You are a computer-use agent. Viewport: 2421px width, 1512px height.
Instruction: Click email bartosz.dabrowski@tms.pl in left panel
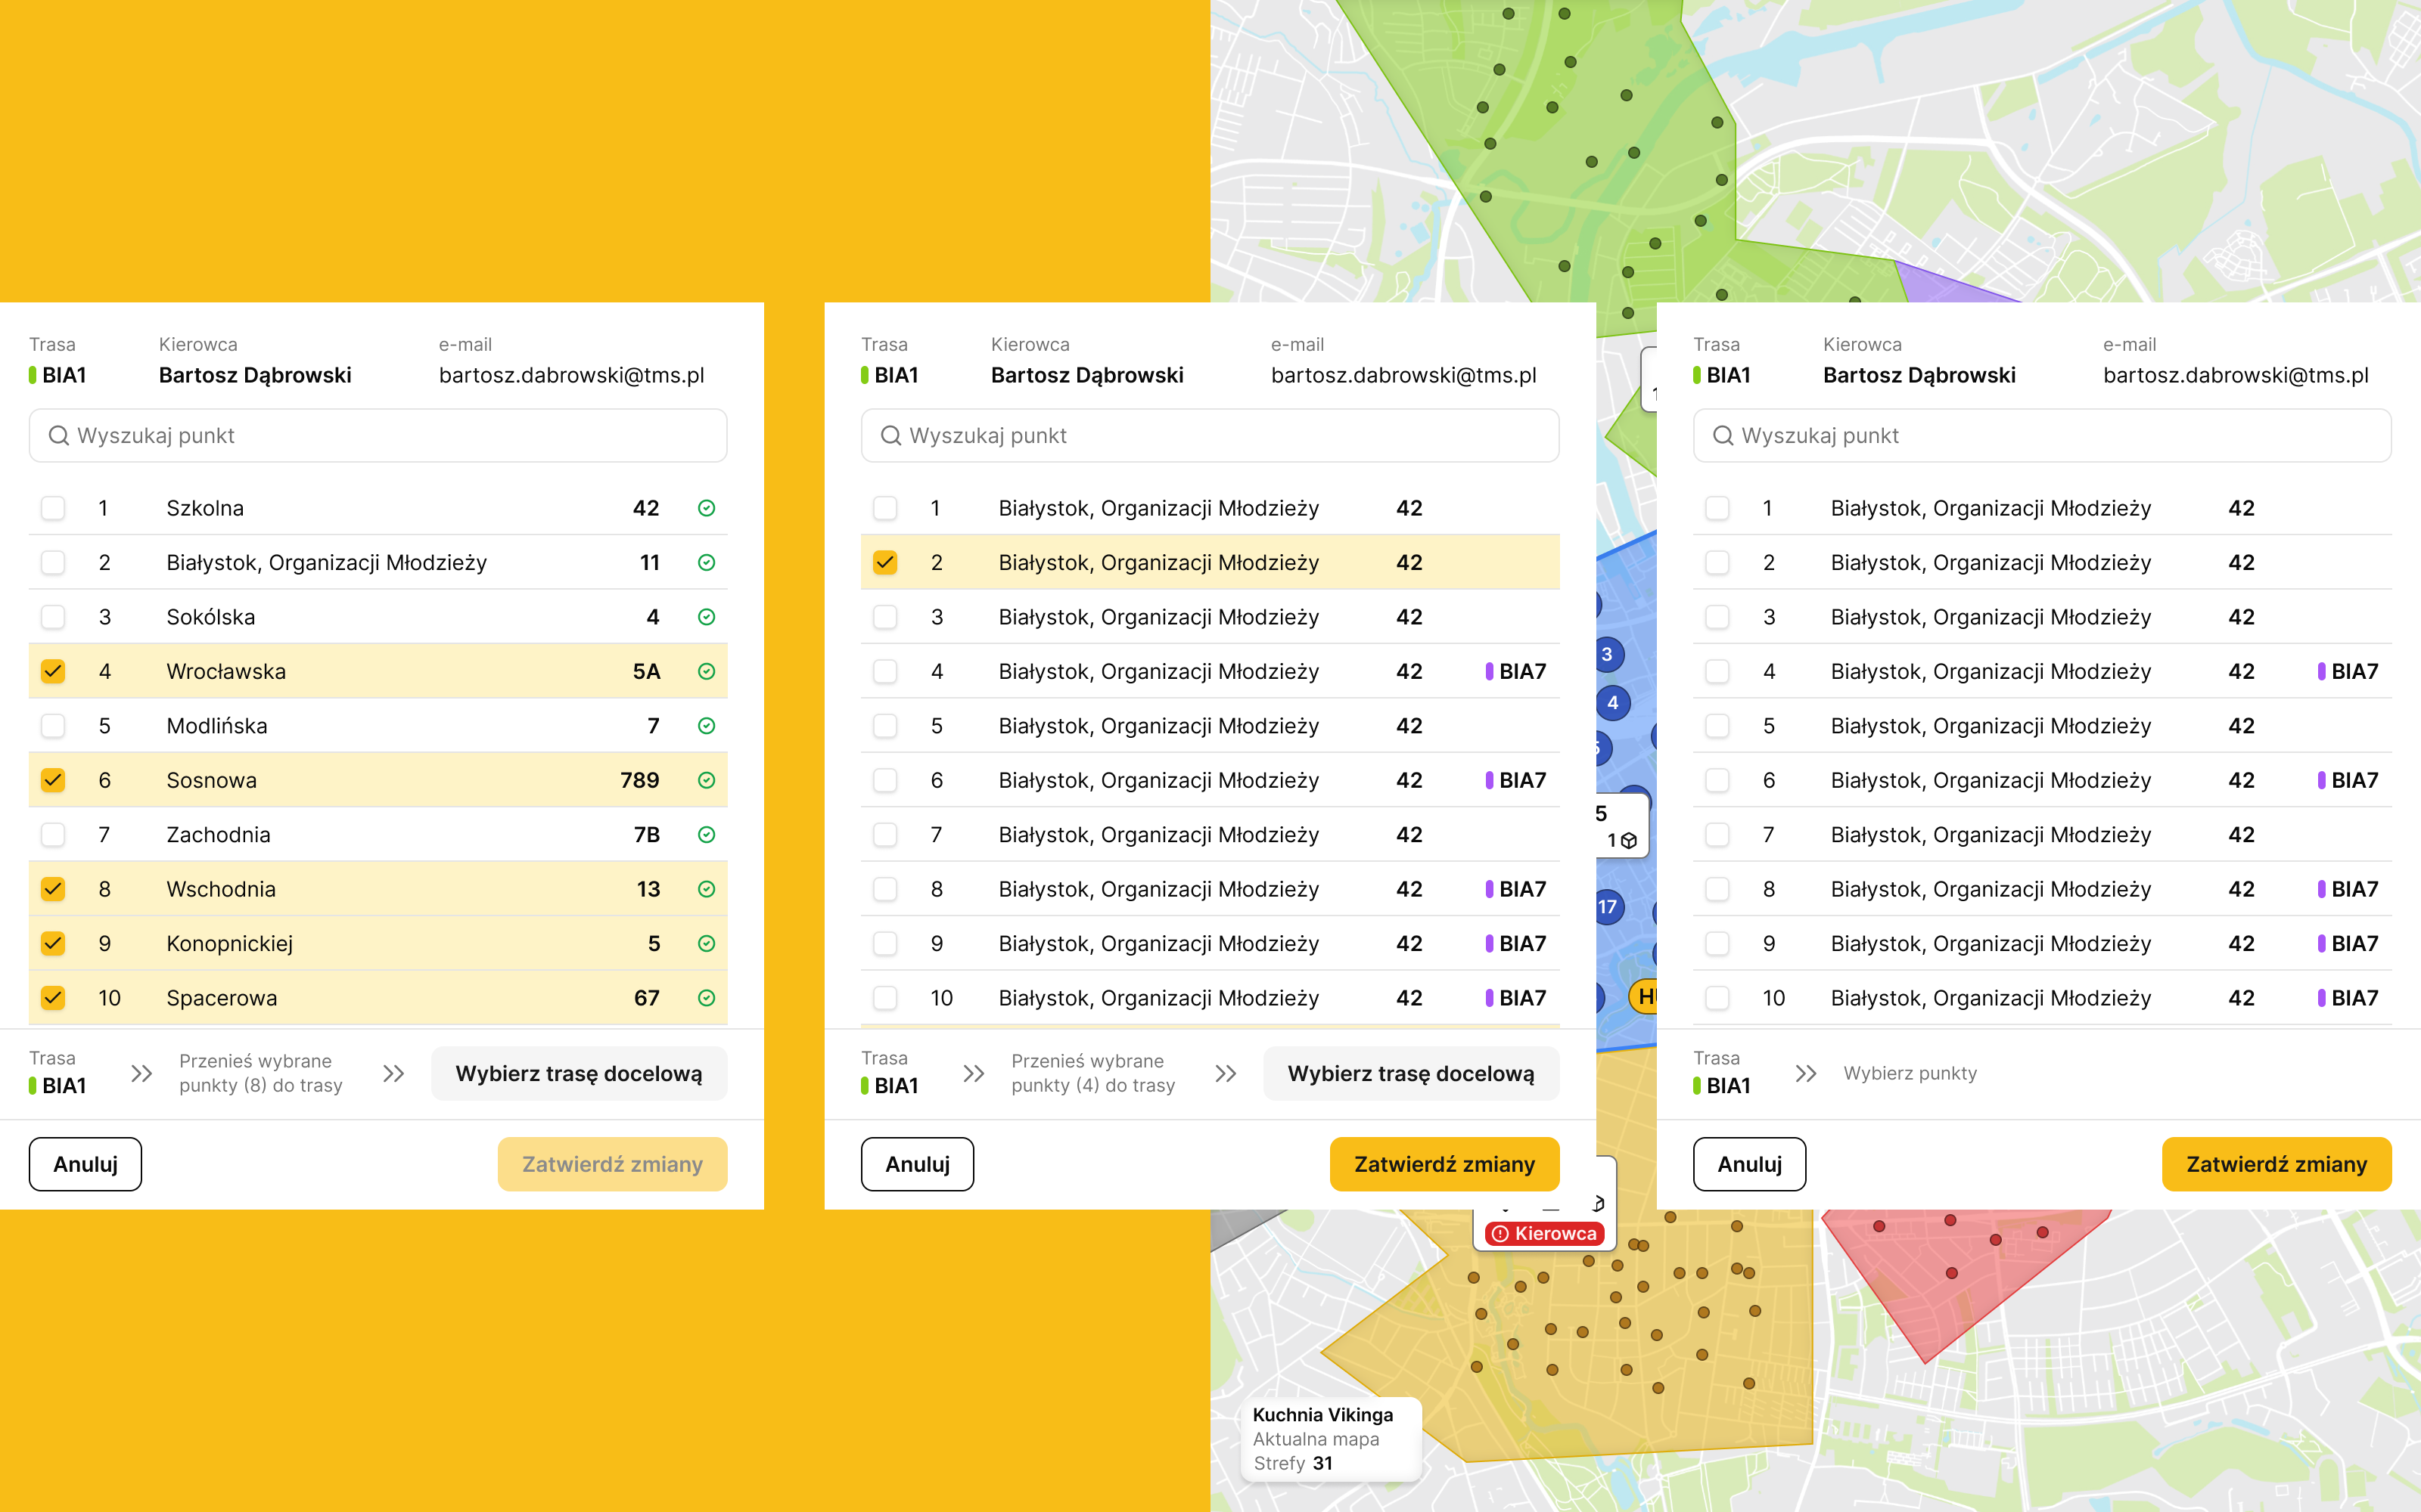pyautogui.click(x=571, y=376)
